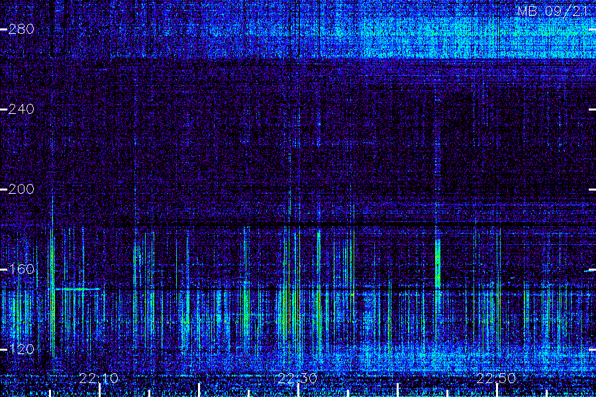This screenshot has height=397, width=596.
Task: Click the 120 frequency axis label
Action: click(21, 349)
